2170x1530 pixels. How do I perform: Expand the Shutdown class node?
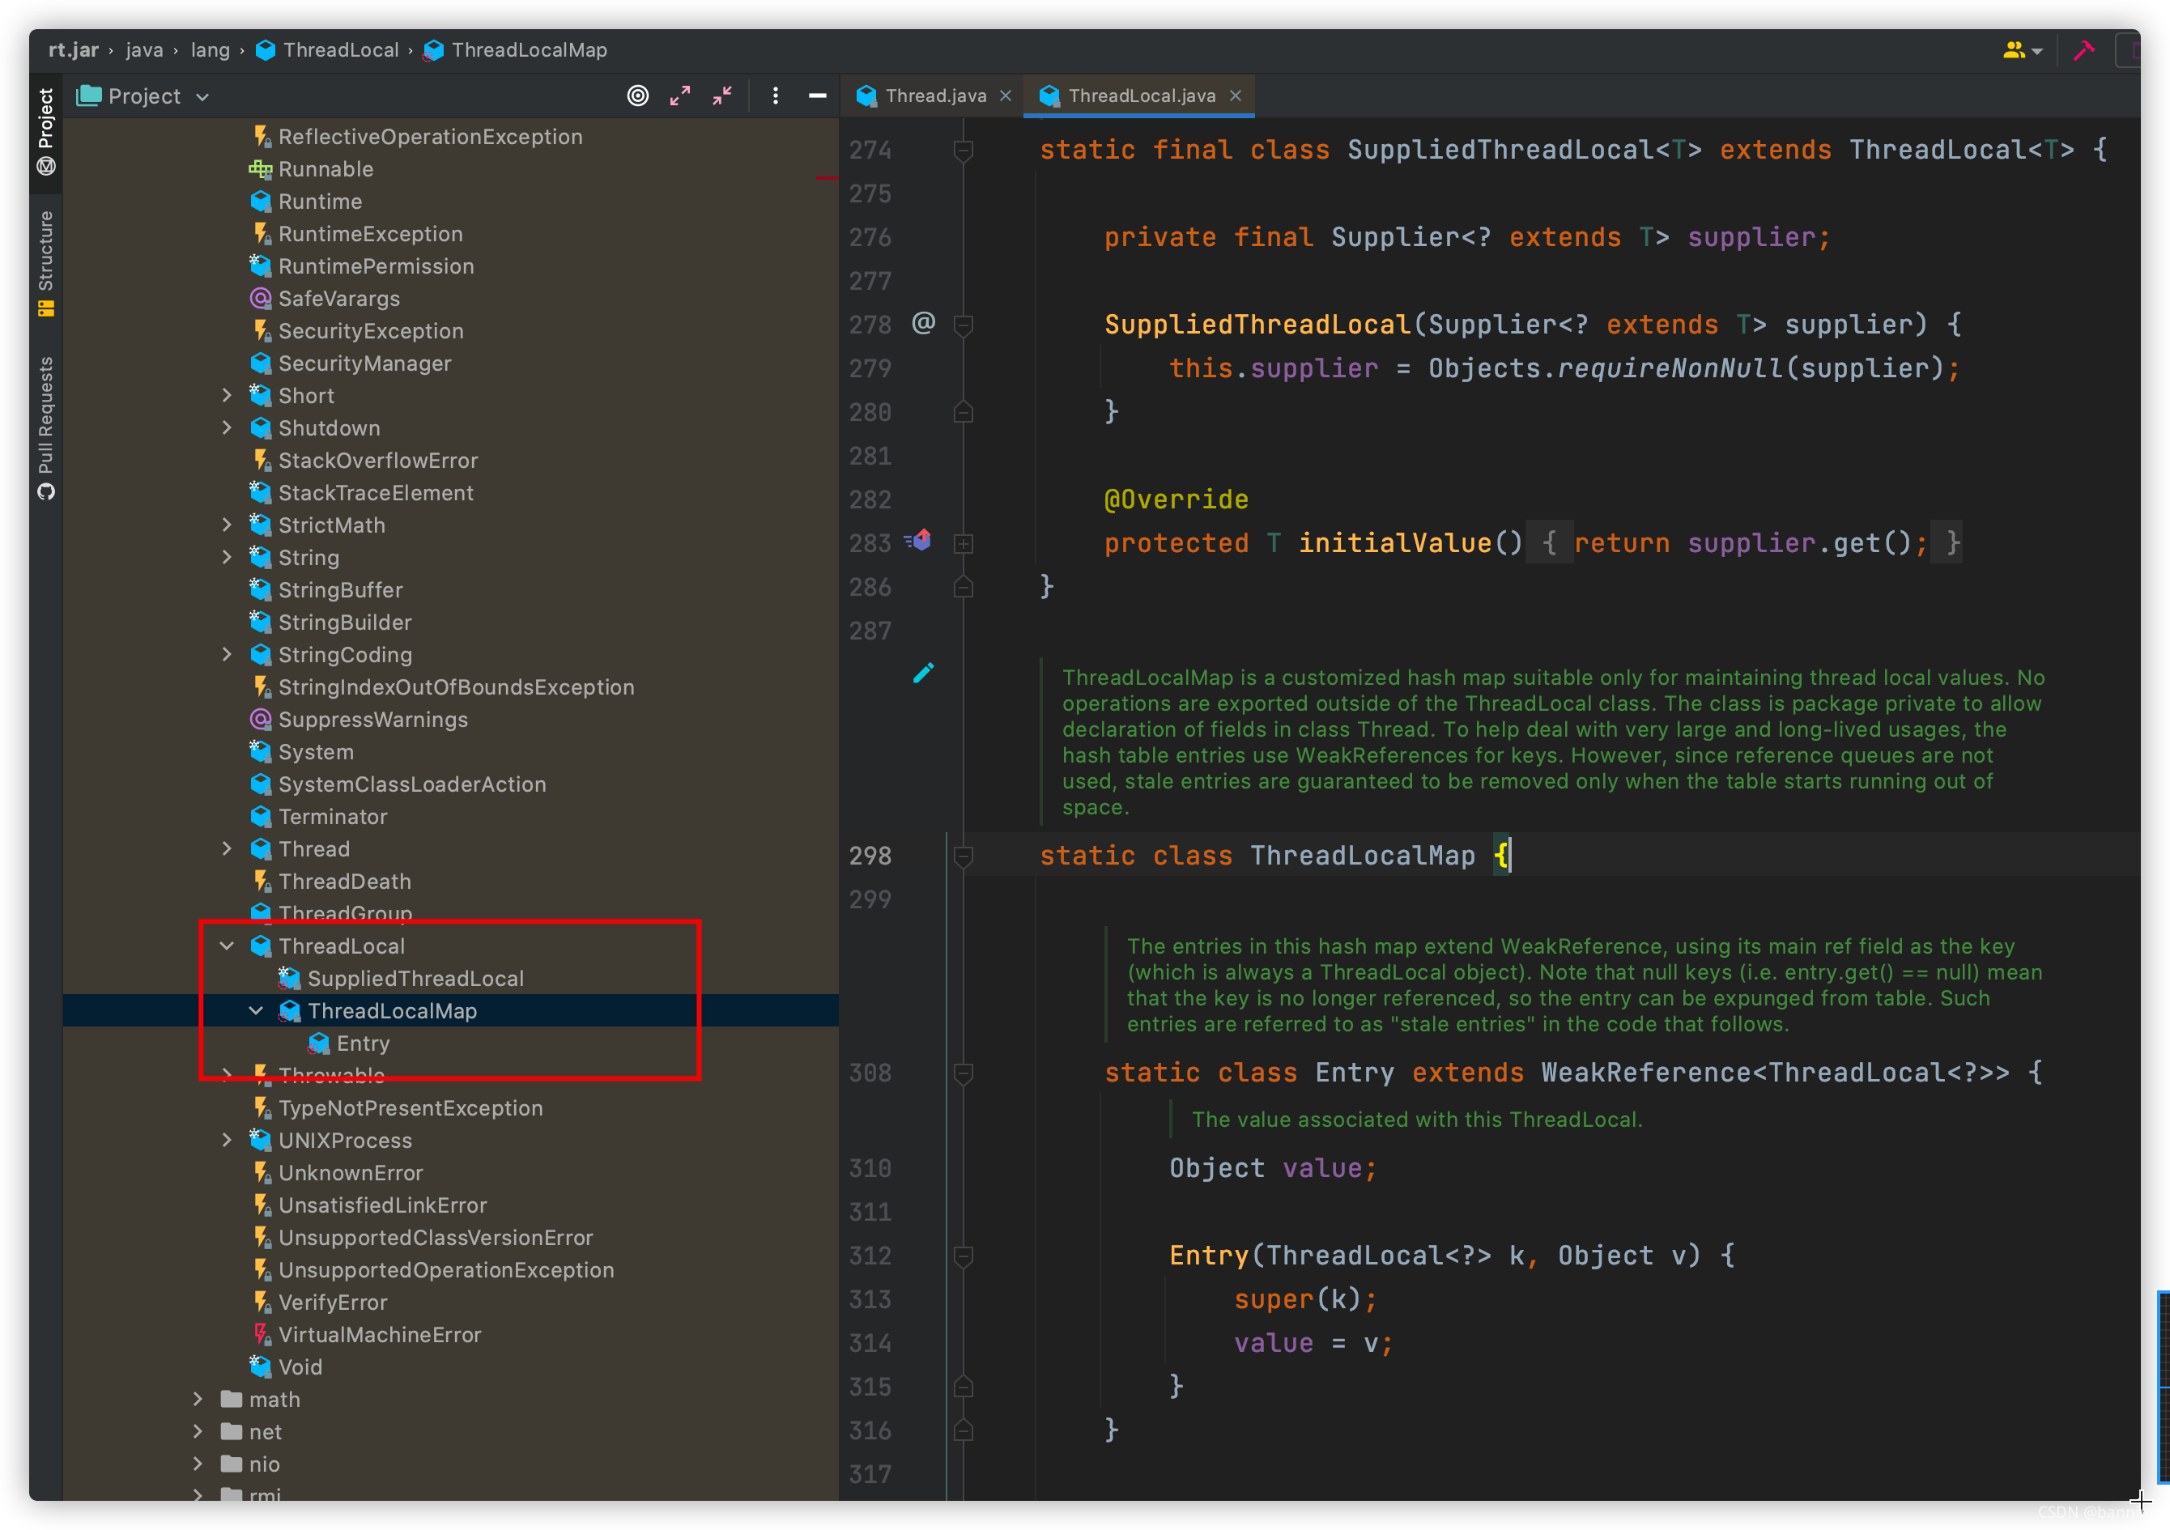pyautogui.click(x=227, y=427)
